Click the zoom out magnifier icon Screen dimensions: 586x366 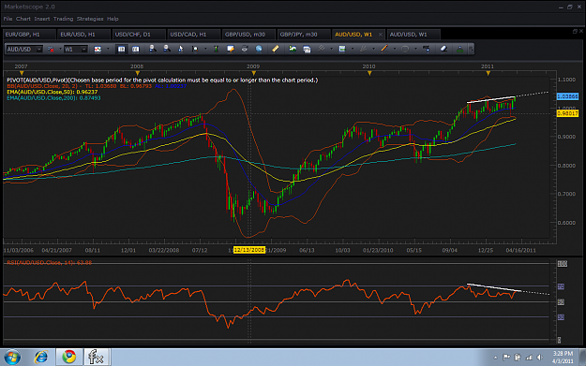tap(167, 49)
